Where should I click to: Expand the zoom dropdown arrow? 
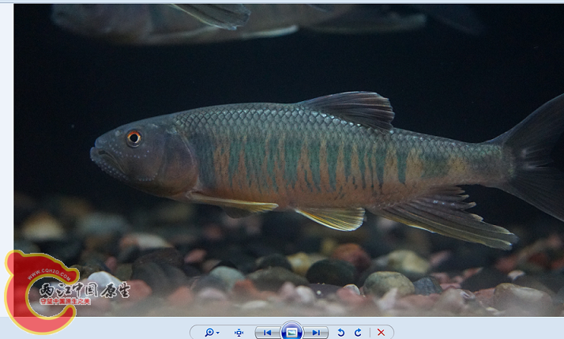(x=218, y=333)
